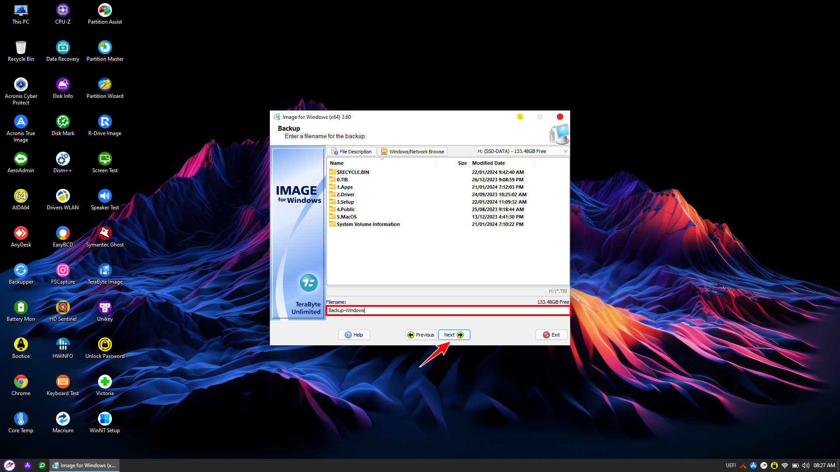The image size is (840, 472).
Task: Open Core Temp
Action: [21, 419]
